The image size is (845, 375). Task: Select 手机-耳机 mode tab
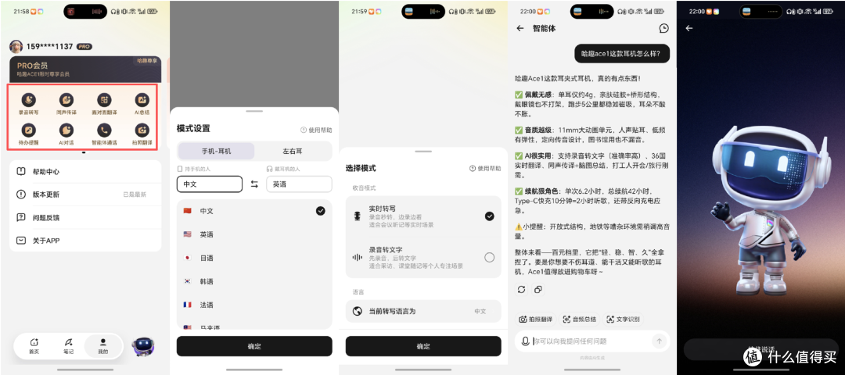[216, 152]
